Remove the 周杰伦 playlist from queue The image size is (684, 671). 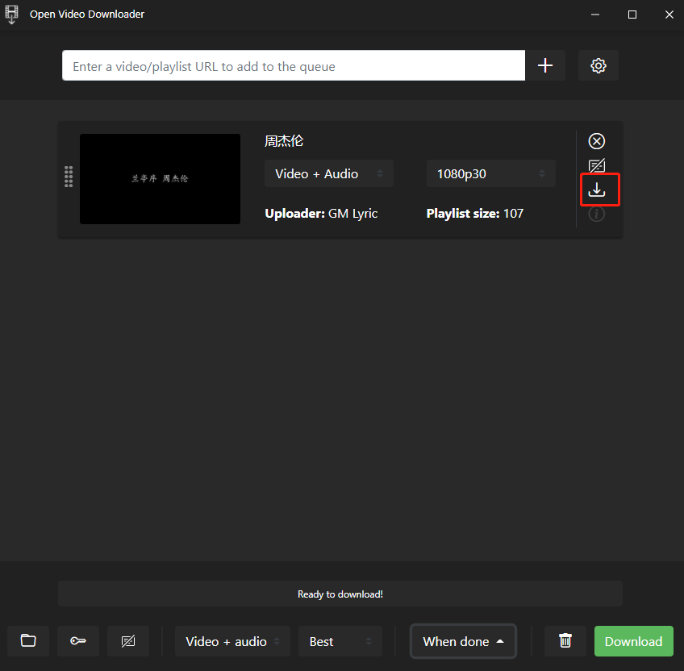(x=596, y=141)
